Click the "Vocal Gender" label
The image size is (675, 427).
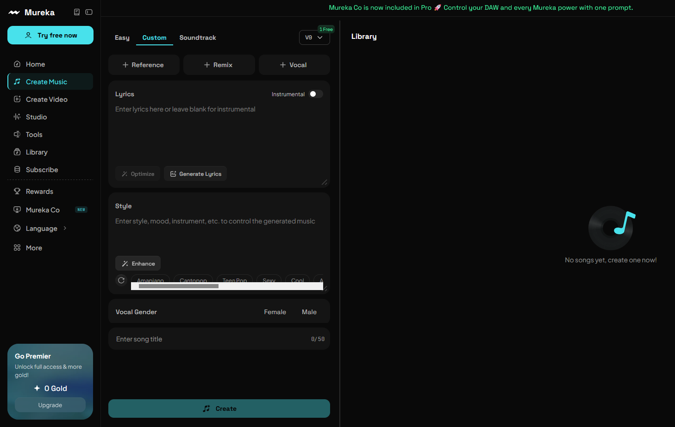136,312
